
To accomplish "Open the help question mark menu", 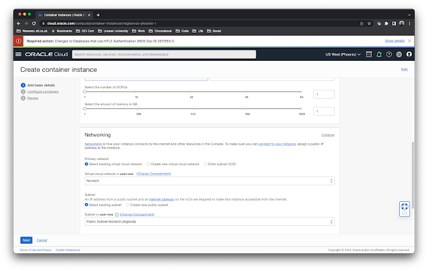I will click(389, 54).
